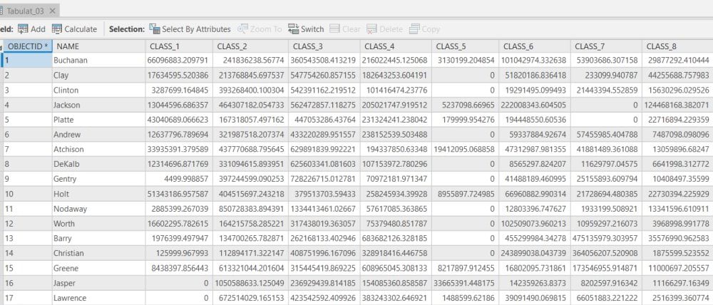Click cell value 1050588633.125049
This screenshot has width=713, height=305.
(x=250, y=283)
